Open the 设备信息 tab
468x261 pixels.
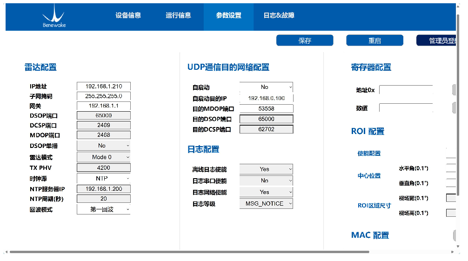click(128, 15)
